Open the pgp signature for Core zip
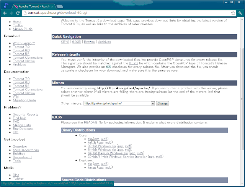The image size is (245, 187). click(x=97, y=139)
